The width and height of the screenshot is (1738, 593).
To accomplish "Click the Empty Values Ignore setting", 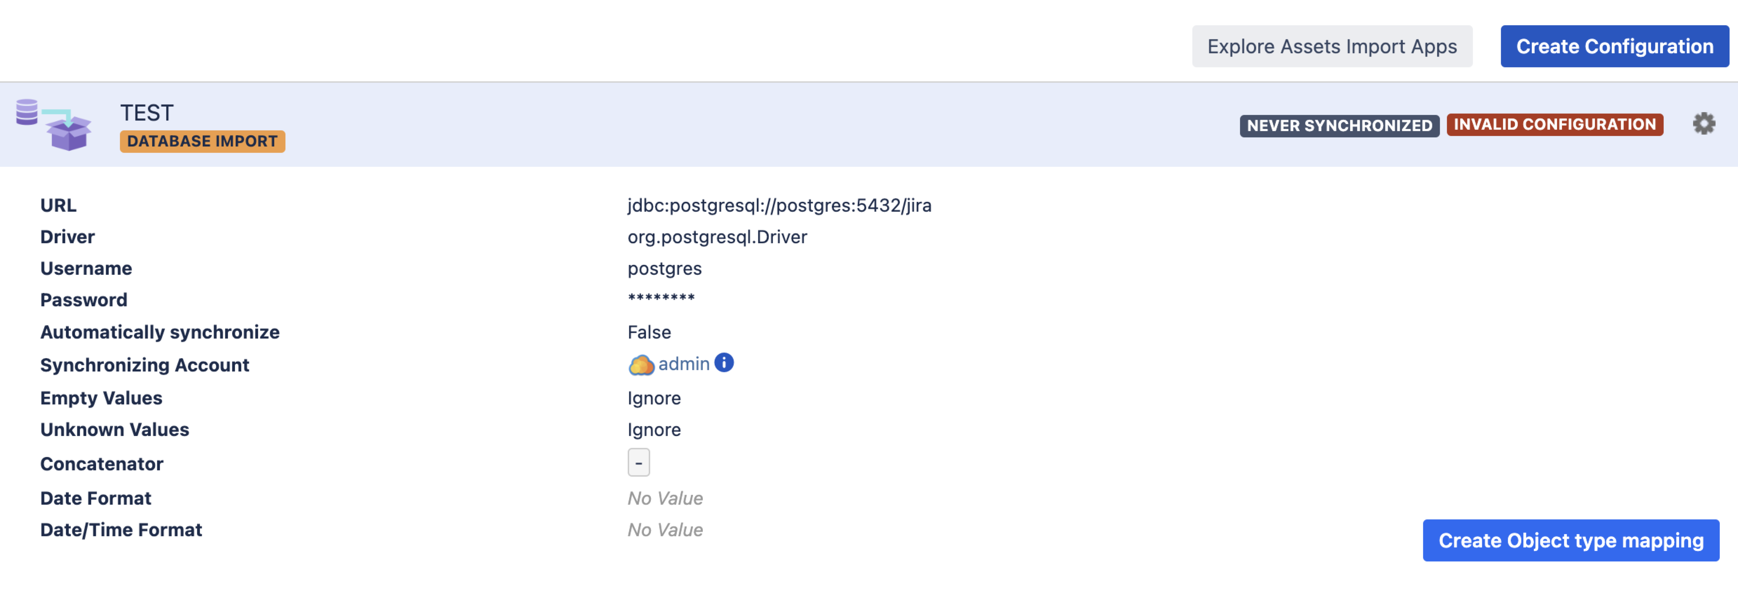I will pos(653,399).
